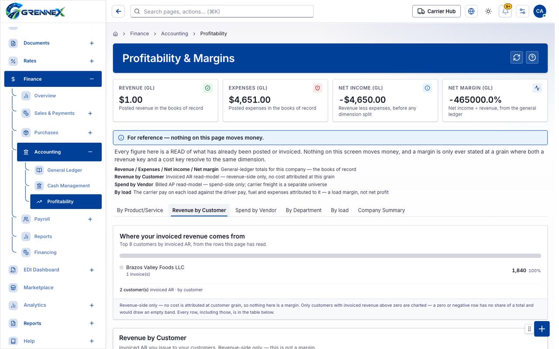Open Cash Management in the sidebar
This screenshot has width=559, height=349.
pyautogui.click(x=66, y=186)
